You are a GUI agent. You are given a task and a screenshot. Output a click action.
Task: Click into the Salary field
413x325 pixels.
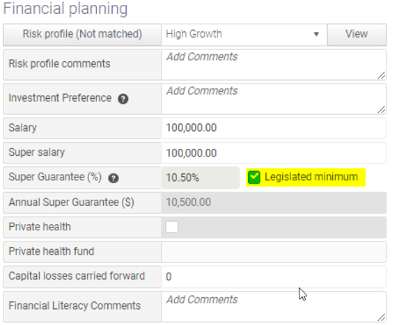274,128
